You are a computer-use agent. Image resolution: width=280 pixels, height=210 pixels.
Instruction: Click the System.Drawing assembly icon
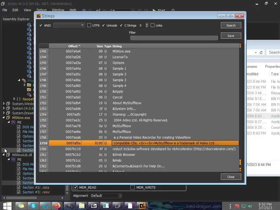pyautogui.click(x=8, y=113)
